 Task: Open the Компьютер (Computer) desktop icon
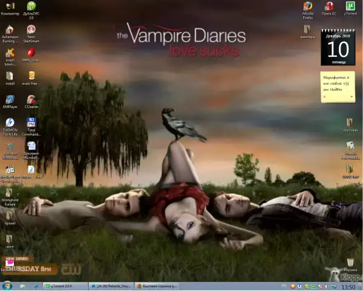click(x=10, y=6)
